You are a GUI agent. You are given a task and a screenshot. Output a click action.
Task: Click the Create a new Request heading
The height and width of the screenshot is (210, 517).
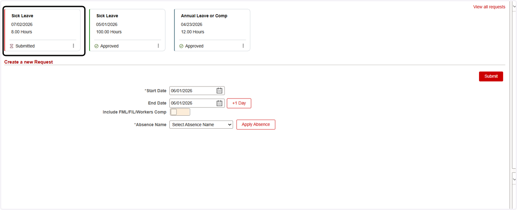(28, 62)
